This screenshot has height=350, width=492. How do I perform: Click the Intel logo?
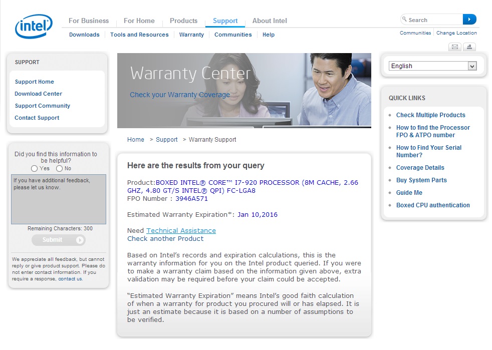pos(34,27)
